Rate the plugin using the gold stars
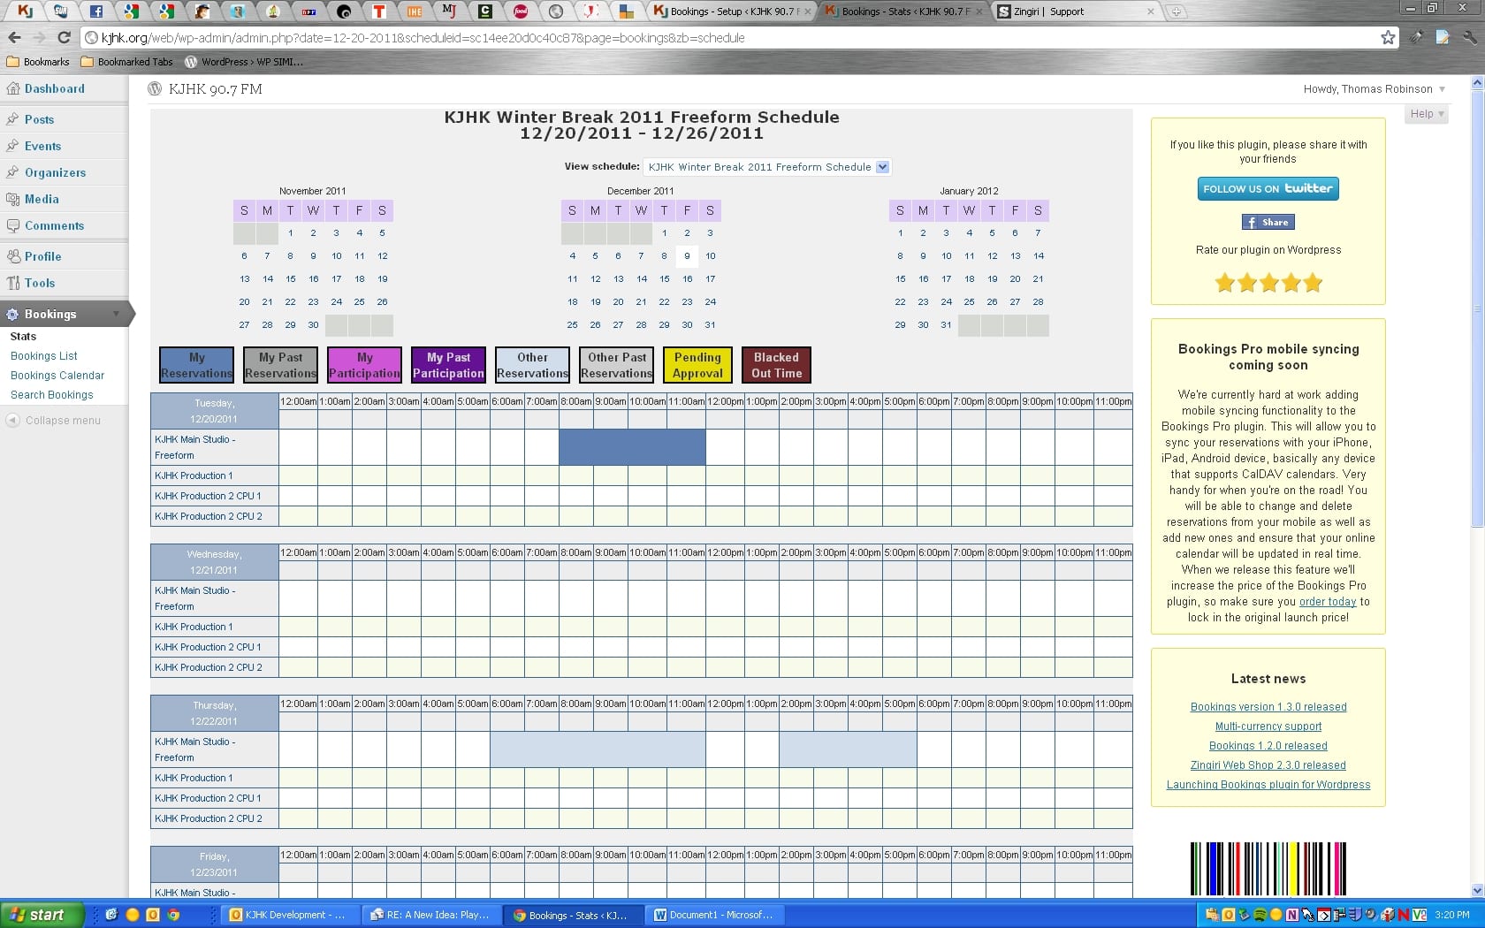1485x928 pixels. (1268, 283)
